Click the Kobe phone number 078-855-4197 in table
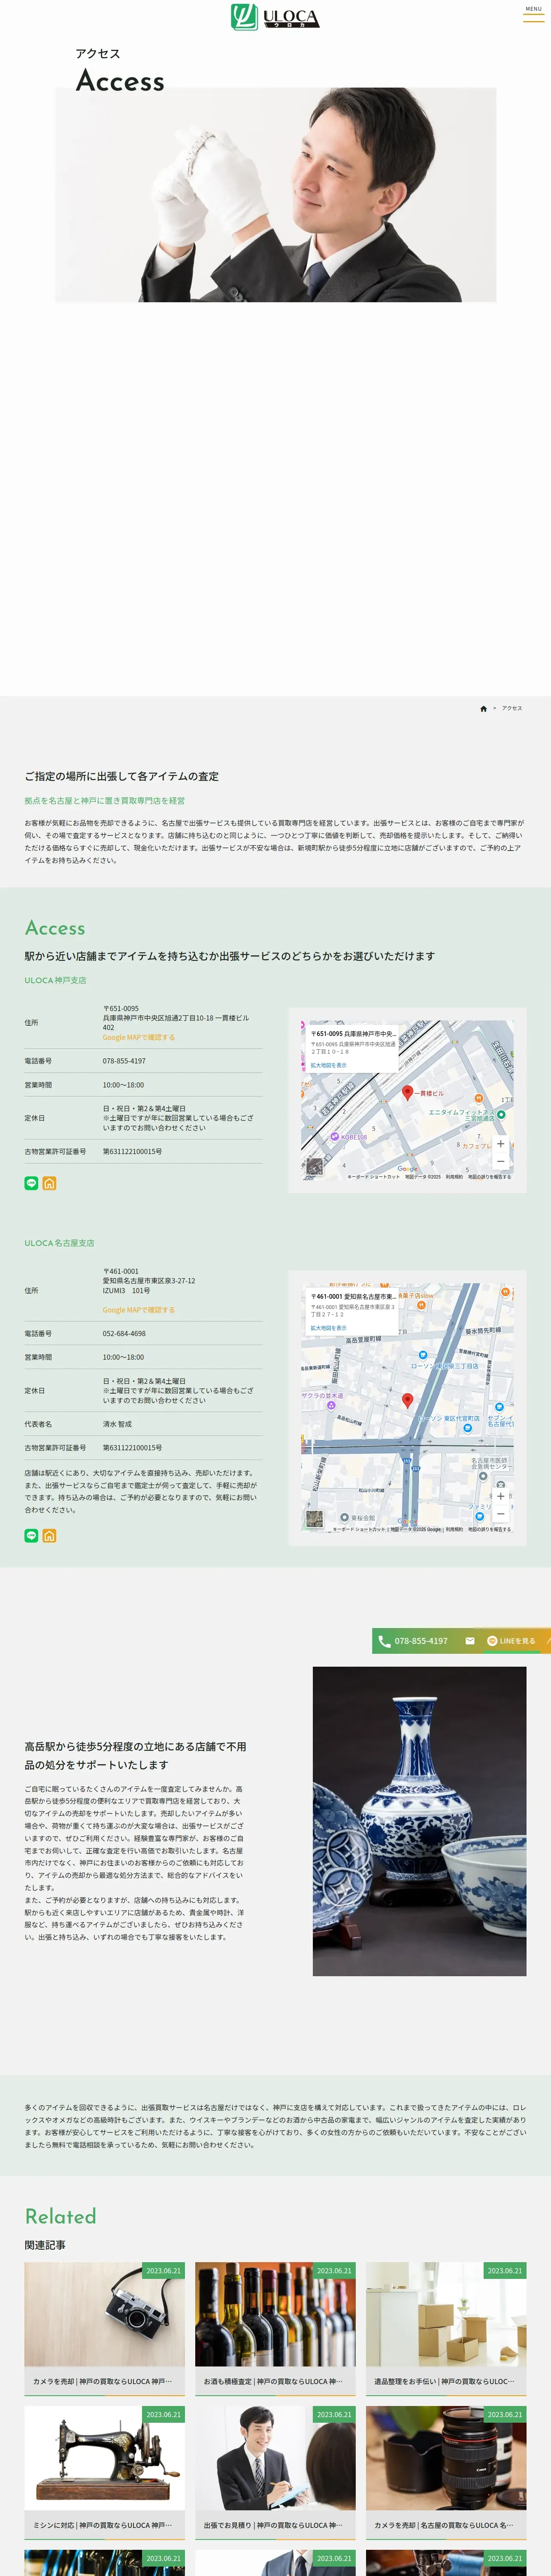Image resolution: width=551 pixels, height=2576 pixels. click(x=124, y=1061)
